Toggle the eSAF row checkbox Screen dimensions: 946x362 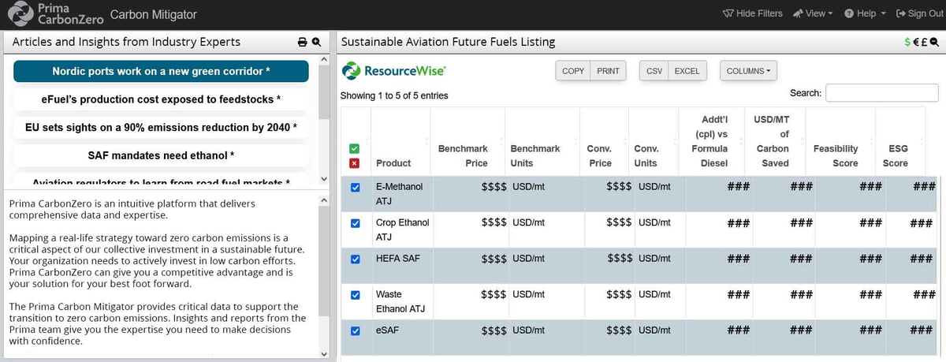point(355,330)
